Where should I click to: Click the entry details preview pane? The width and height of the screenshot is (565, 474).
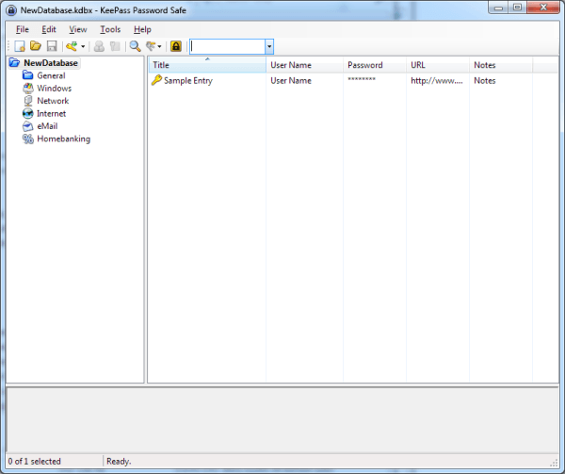point(282,420)
